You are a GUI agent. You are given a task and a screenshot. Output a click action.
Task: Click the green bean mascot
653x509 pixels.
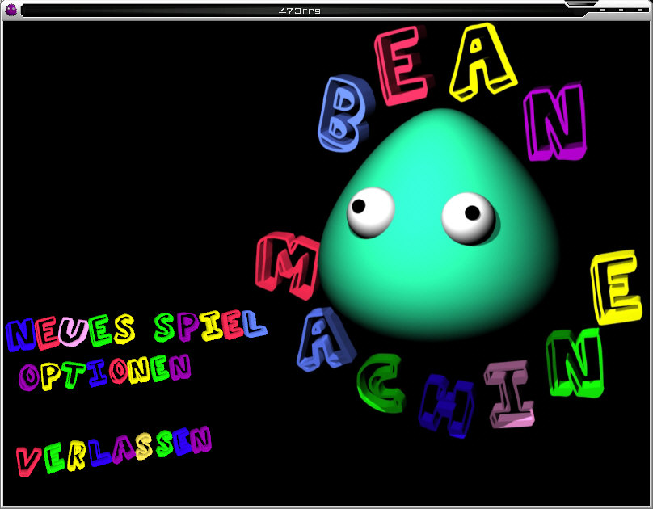[440, 225]
